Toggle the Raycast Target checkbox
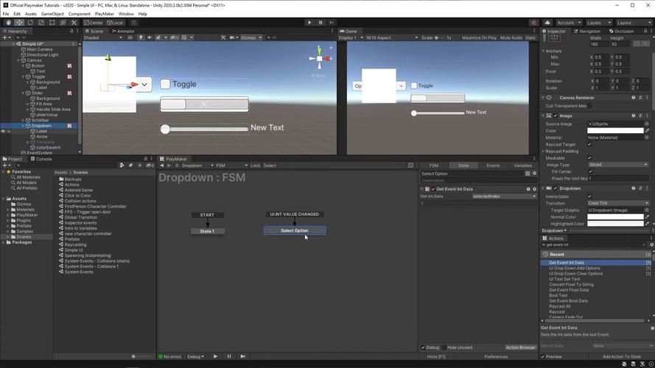655x368 pixels. pos(589,144)
